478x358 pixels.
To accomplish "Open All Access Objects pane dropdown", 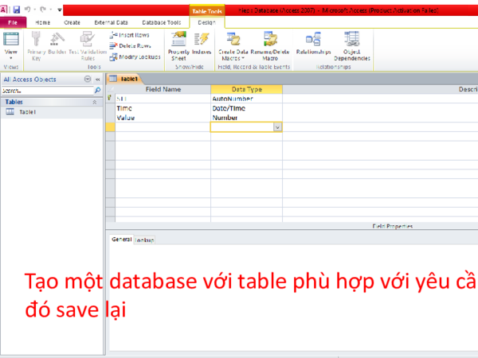I will click(88, 80).
